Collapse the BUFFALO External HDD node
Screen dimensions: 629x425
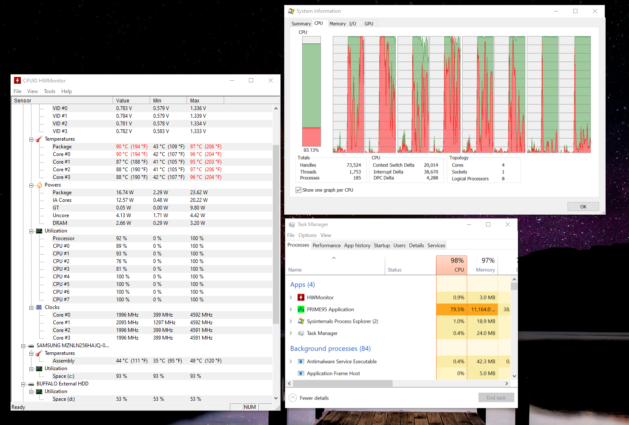click(x=23, y=384)
